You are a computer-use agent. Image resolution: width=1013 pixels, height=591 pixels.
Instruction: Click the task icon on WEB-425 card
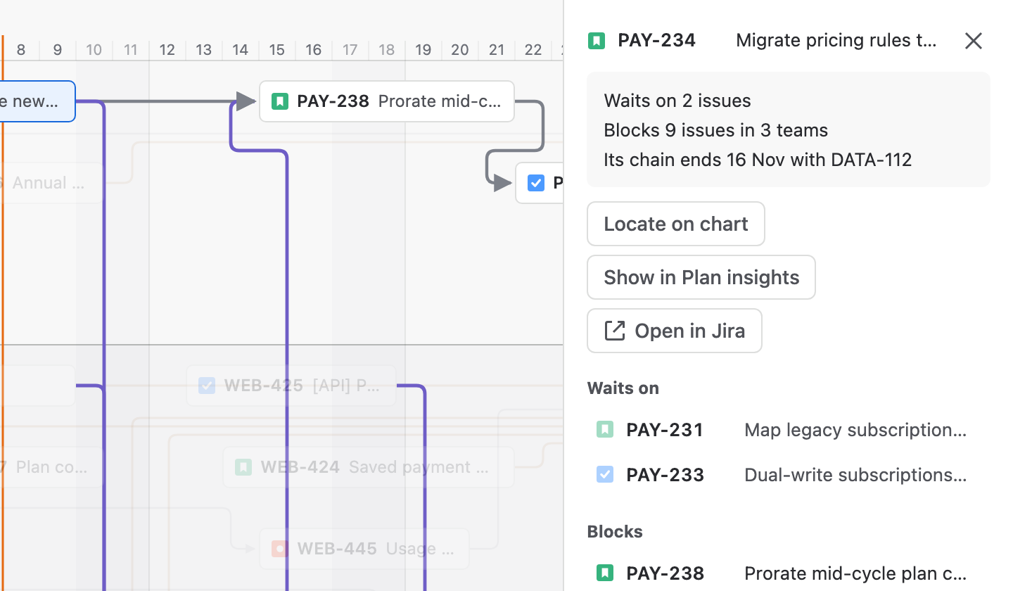207,386
